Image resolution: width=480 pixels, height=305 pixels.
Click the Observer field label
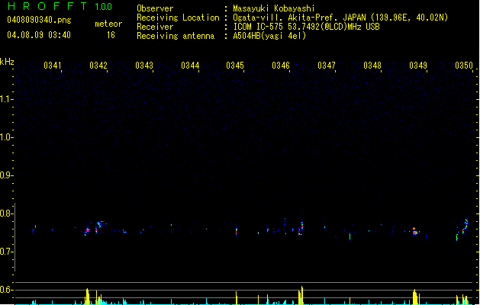click(155, 8)
